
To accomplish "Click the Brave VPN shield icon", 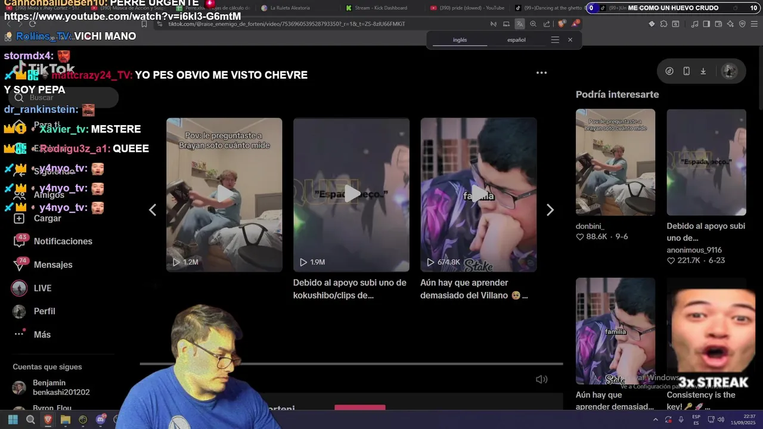I will pos(742,24).
